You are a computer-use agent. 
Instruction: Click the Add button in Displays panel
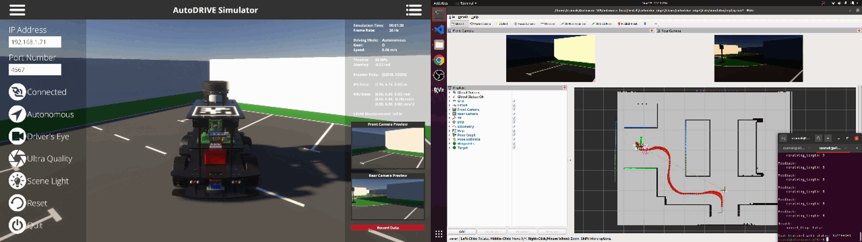(x=462, y=232)
